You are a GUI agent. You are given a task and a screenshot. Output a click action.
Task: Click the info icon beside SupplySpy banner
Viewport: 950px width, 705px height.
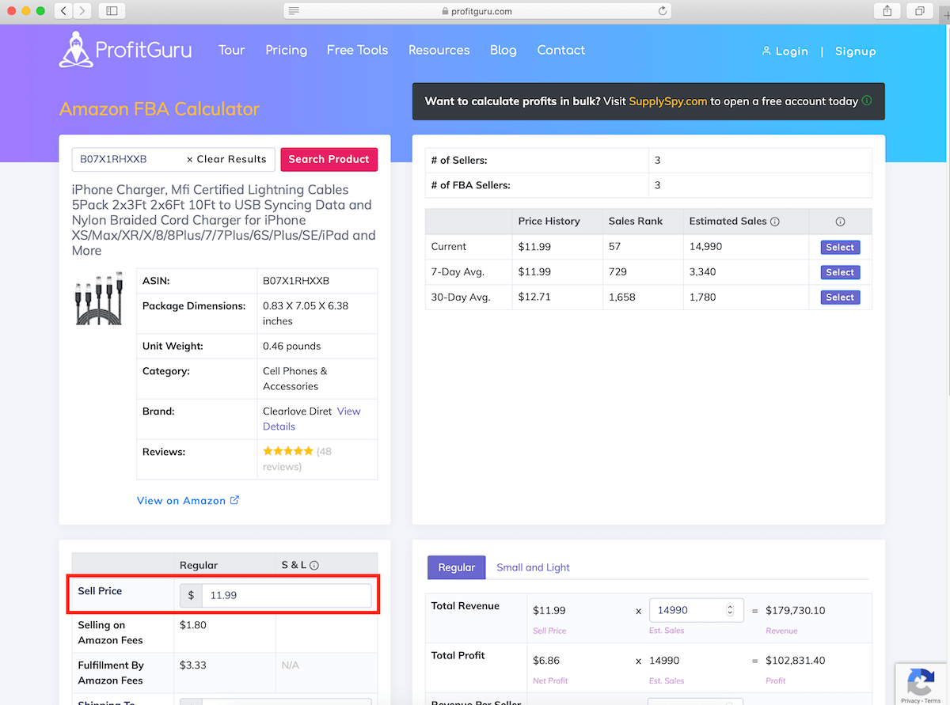click(x=867, y=100)
